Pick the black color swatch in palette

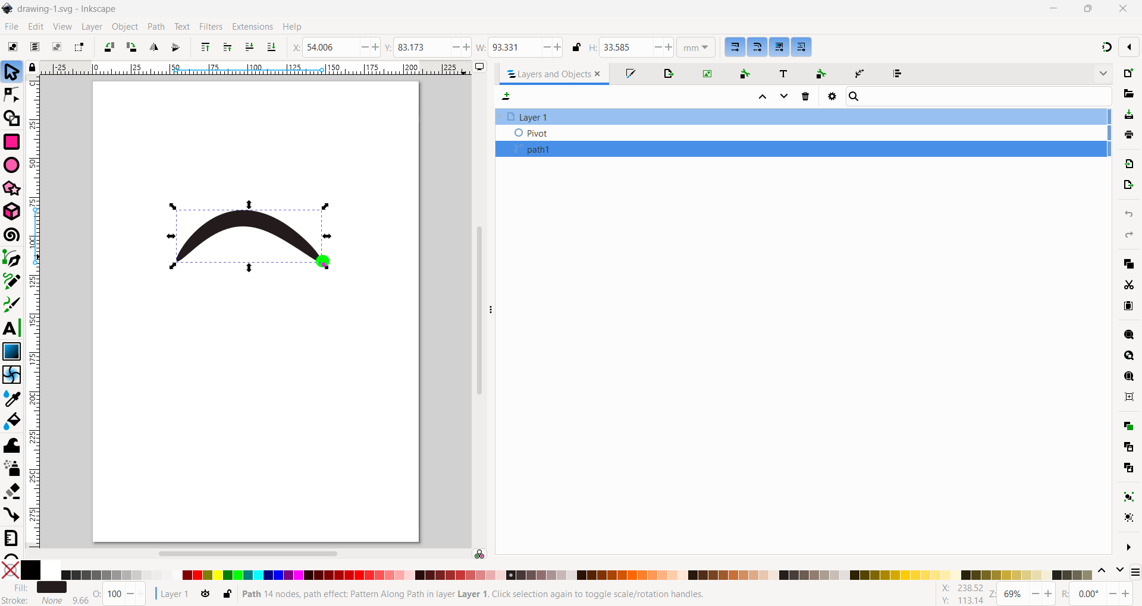(x=30, y=570)
